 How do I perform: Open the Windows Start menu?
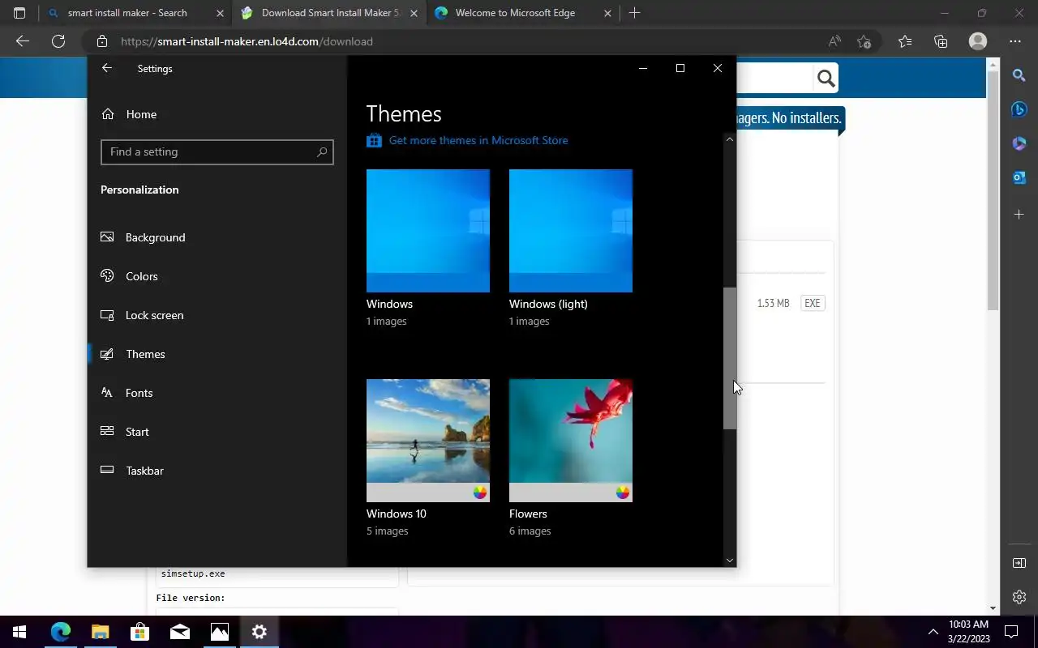pos(19,632)
